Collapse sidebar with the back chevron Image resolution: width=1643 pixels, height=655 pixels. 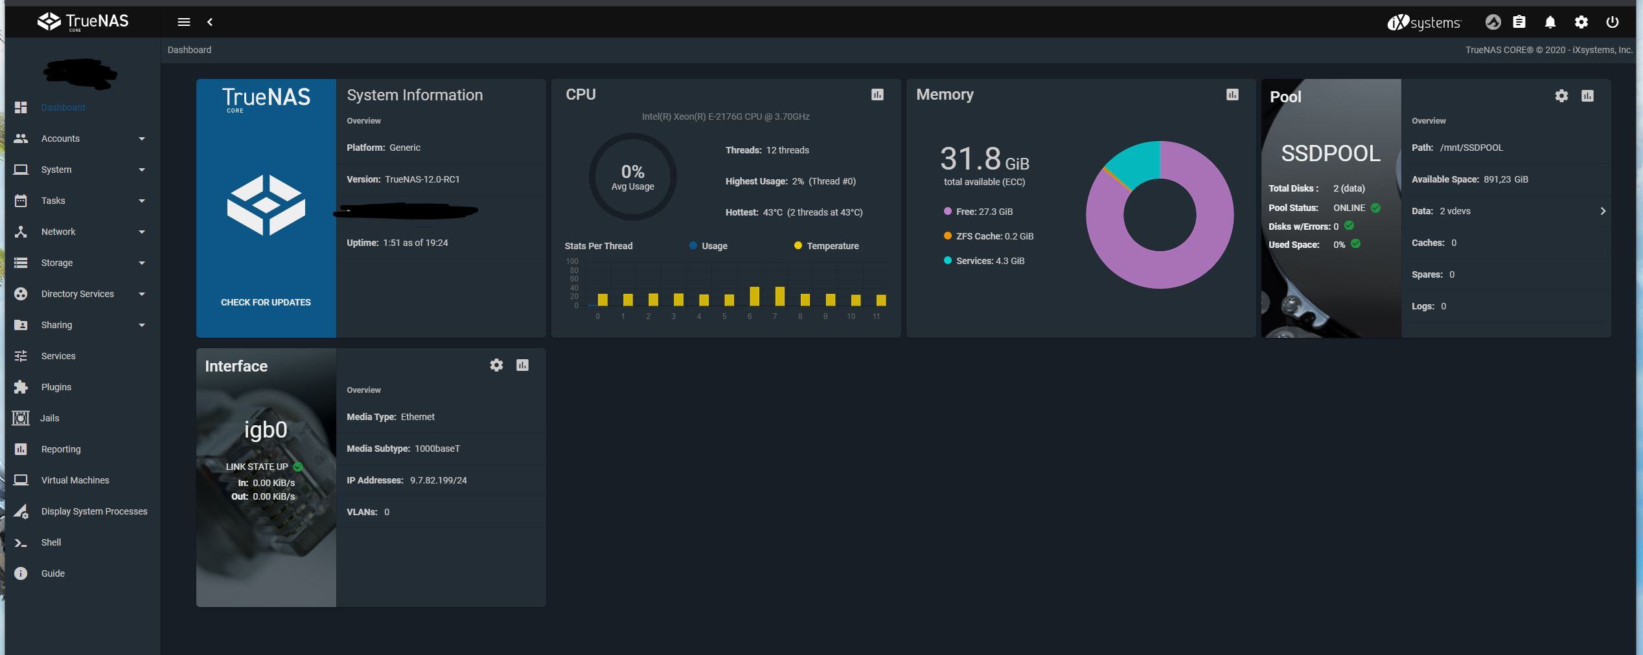[210, 22]
